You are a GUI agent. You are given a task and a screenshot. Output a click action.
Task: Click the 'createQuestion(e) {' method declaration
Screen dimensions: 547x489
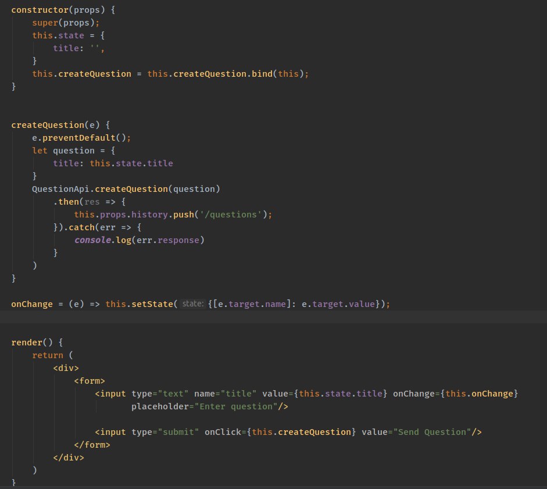(60, 125)
